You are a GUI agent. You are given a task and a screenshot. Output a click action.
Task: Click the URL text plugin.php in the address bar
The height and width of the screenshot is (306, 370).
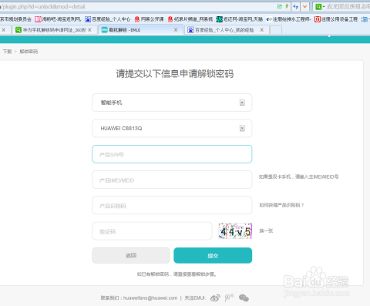(43, 7)
